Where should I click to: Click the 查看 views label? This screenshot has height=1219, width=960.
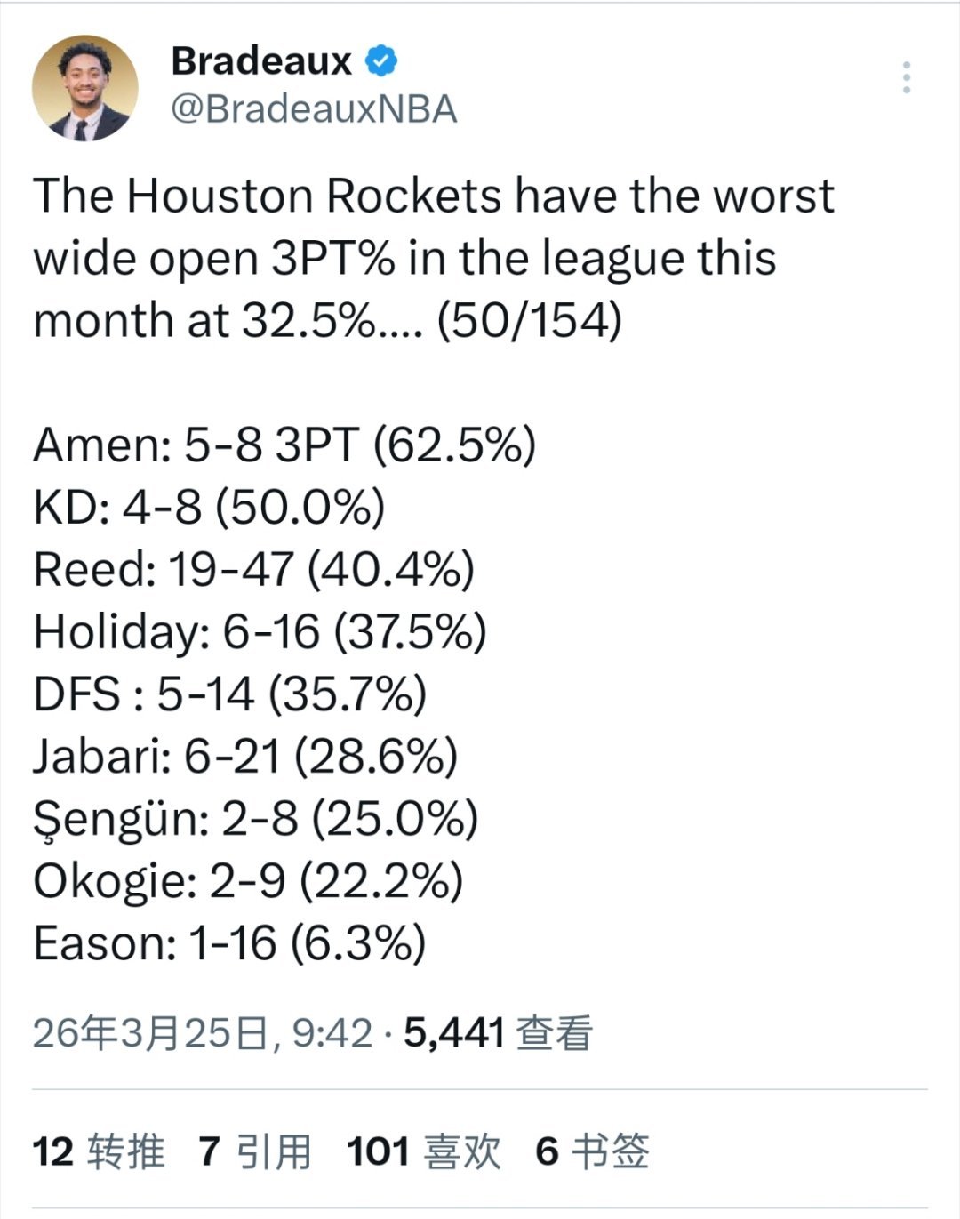click(556, 1031)
